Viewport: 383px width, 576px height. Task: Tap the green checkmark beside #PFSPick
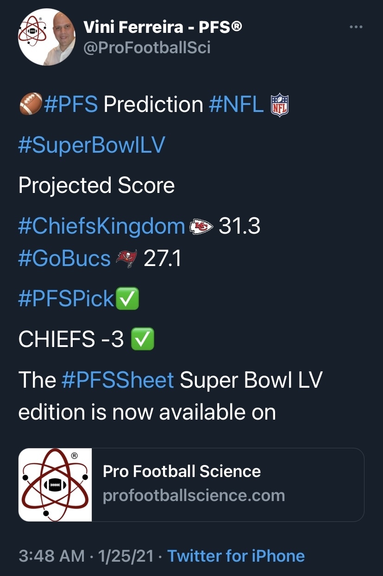(127, 299)
